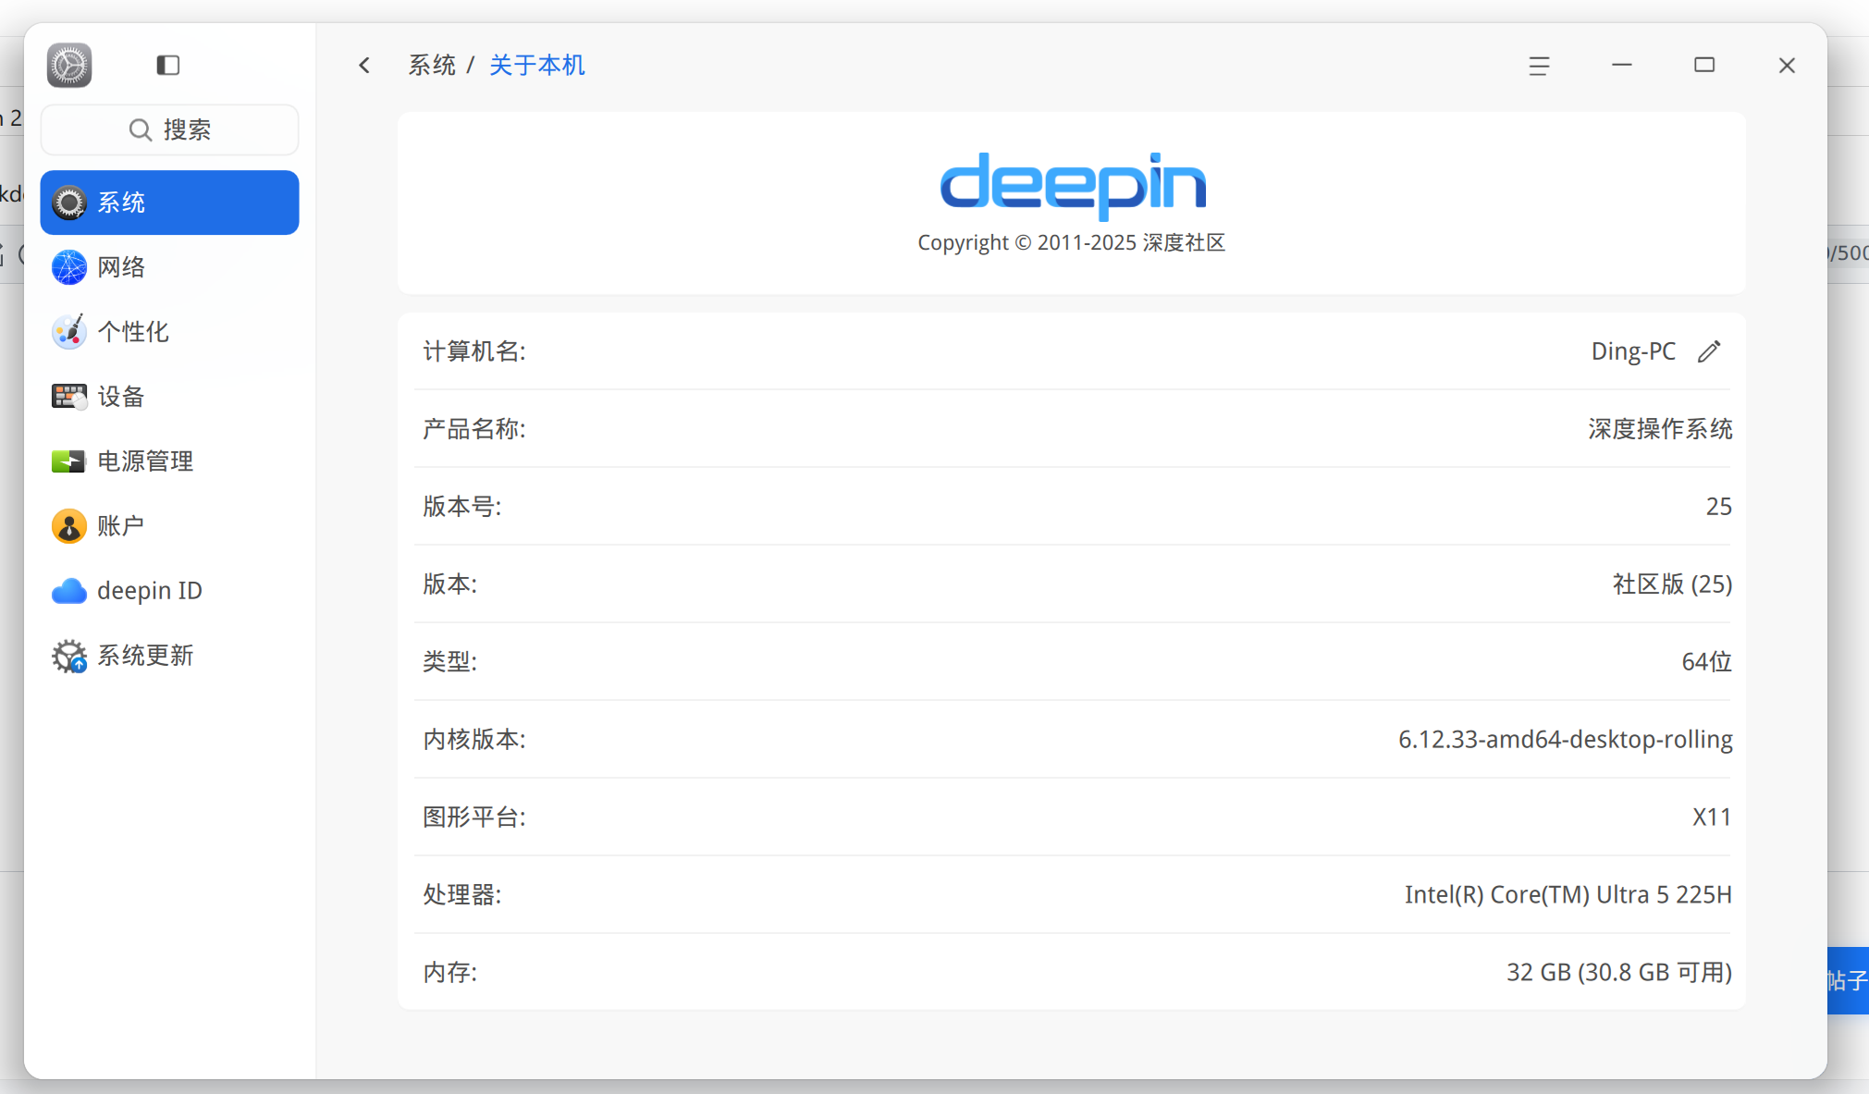Open 网络 settings

coord(169,267)
